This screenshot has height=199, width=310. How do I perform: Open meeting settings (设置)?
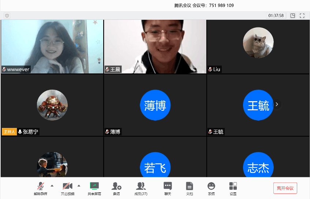233,188
